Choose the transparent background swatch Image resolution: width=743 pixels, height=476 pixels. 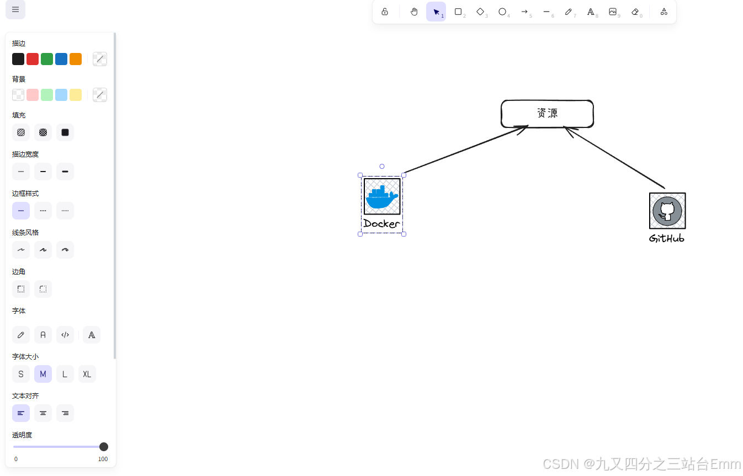pyautogui.click(x=18, y=95)
